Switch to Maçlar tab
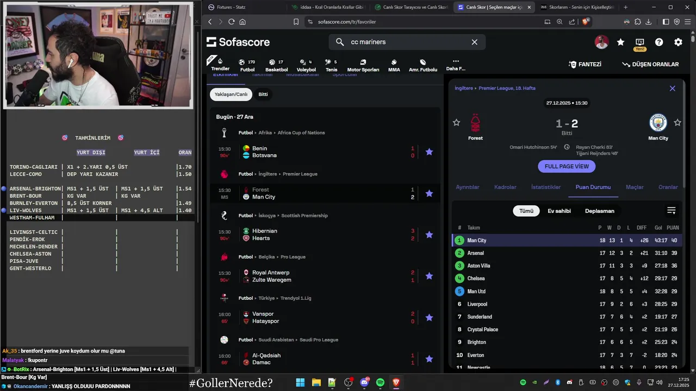The image size is (696, 391). [x=635, y=187]
